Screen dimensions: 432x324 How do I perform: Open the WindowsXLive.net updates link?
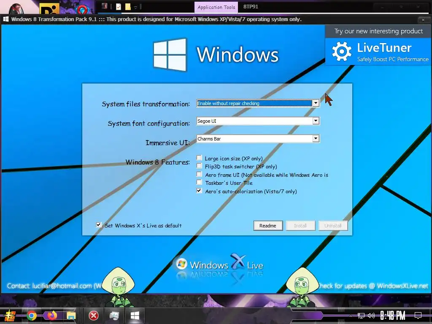[402, 286]
